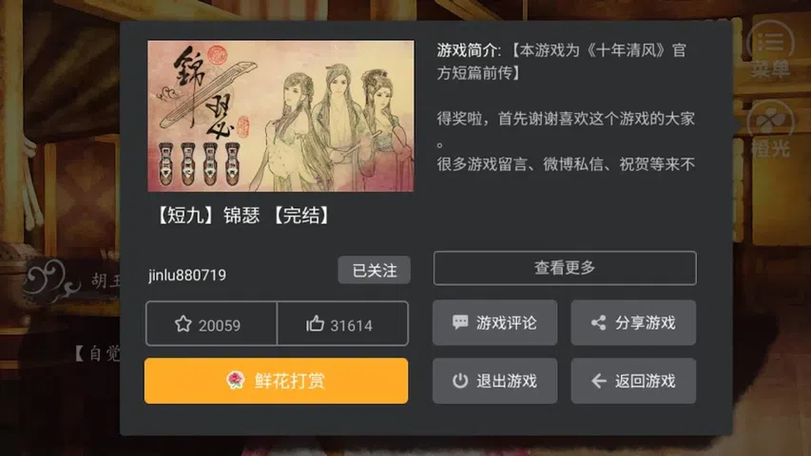Click the 锦瑟 game cover thumbnail

(x=280, y=116)
